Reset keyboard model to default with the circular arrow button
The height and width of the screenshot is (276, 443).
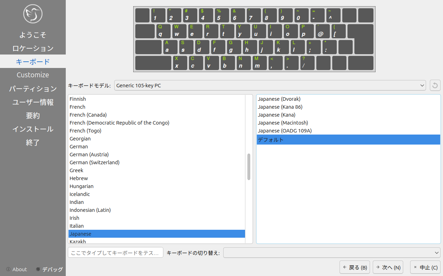(x=435, y=85)
